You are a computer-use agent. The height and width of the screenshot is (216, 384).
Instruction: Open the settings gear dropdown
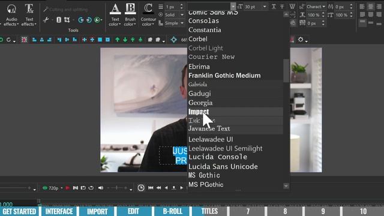tap(302, 40)
